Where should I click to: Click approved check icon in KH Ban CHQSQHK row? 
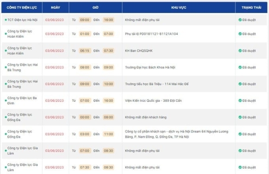240,51
